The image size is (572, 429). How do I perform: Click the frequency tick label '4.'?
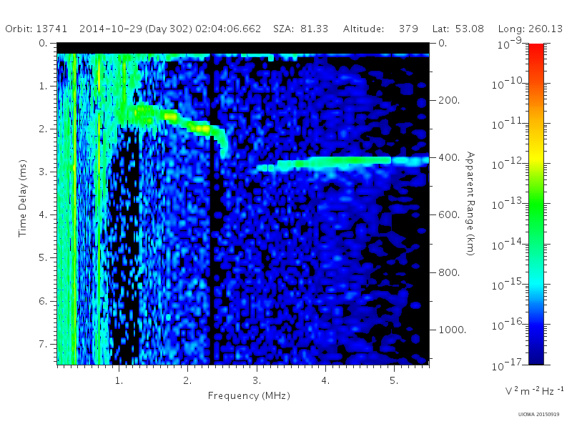tap(325, 380)
